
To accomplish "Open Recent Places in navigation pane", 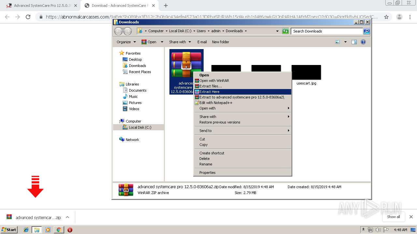I will [x=140, y=72].
